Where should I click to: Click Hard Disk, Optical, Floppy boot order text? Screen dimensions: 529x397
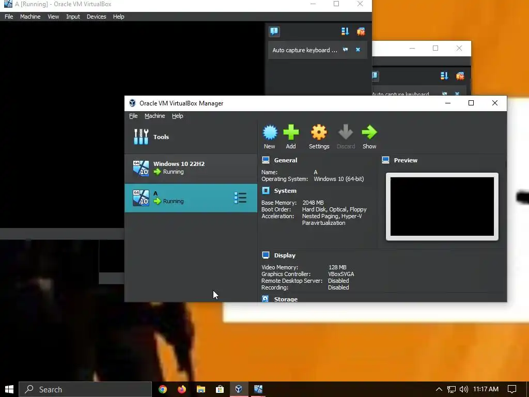pyautogui.click(x=334, y=209)
